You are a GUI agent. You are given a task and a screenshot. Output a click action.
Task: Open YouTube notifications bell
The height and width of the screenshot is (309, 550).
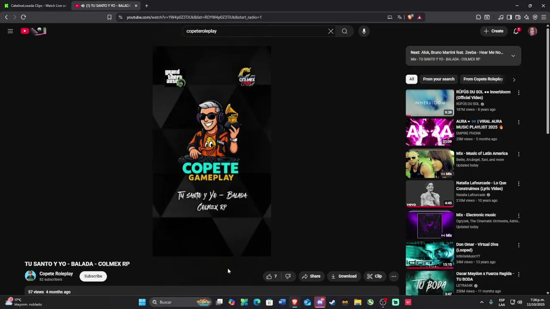[516, 31]
